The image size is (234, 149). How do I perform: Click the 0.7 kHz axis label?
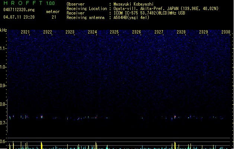3,123
